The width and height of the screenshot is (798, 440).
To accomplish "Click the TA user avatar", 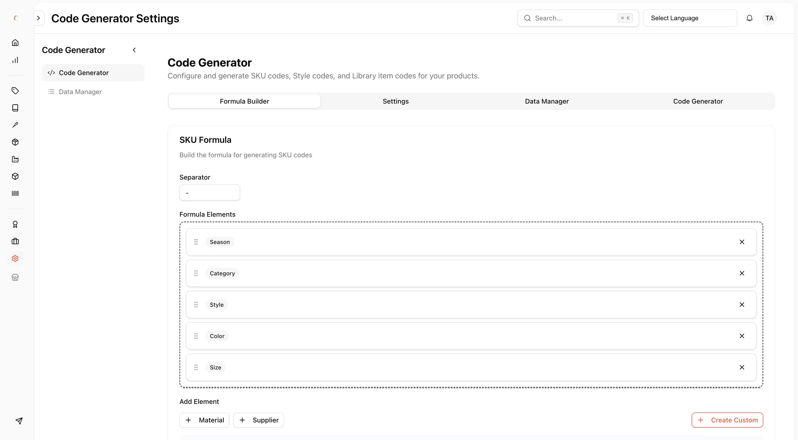I will (x=769, y=18).
